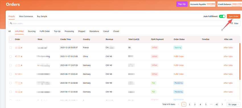Go to pagination page 3

195,105
